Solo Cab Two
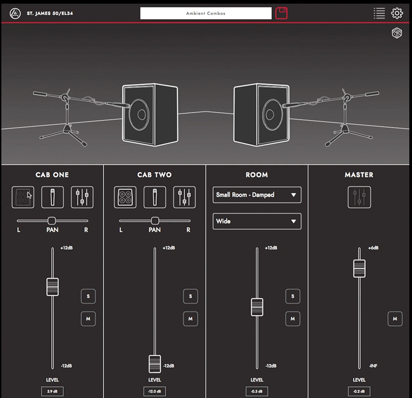This screenshot has height=398, width=412. (190, 296)
